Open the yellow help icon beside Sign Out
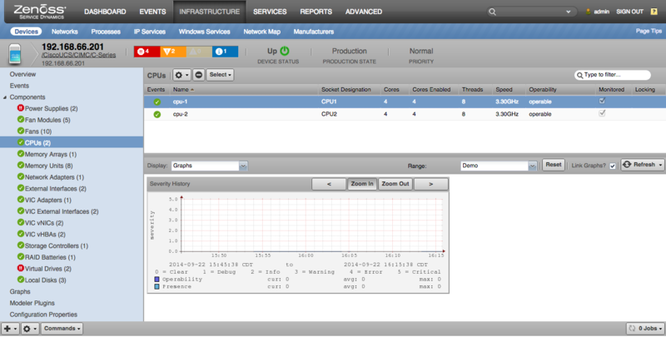This screenshot has height=337, width=666. pyautogui.click(x=654, y=12)
